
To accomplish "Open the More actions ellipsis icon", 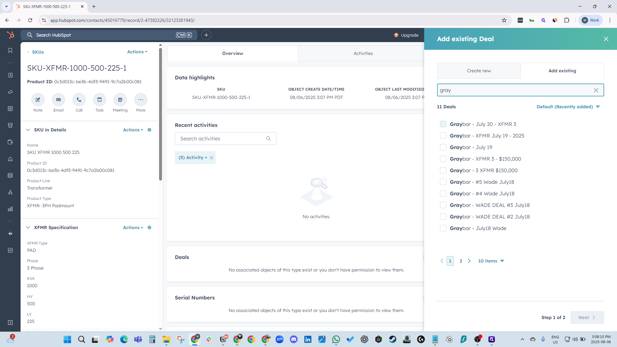I will coord(141,100).
